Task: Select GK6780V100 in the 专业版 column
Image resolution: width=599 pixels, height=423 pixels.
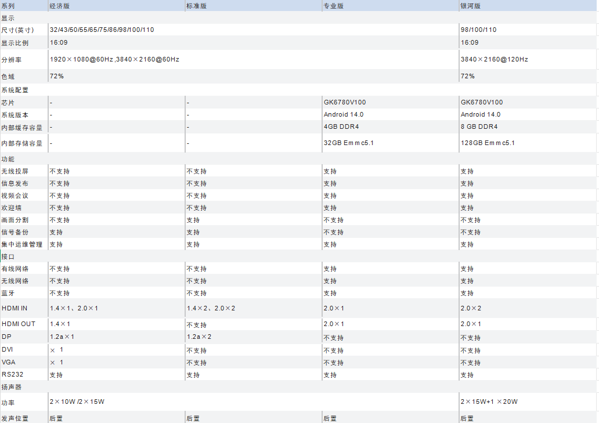Action: 345,102
